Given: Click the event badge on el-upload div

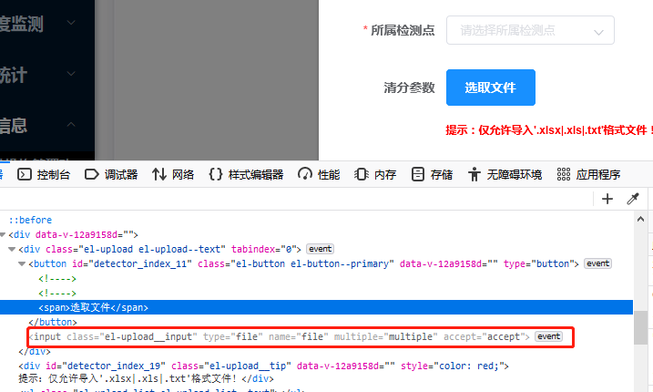Looking at the screenshot, I should 320,249.
